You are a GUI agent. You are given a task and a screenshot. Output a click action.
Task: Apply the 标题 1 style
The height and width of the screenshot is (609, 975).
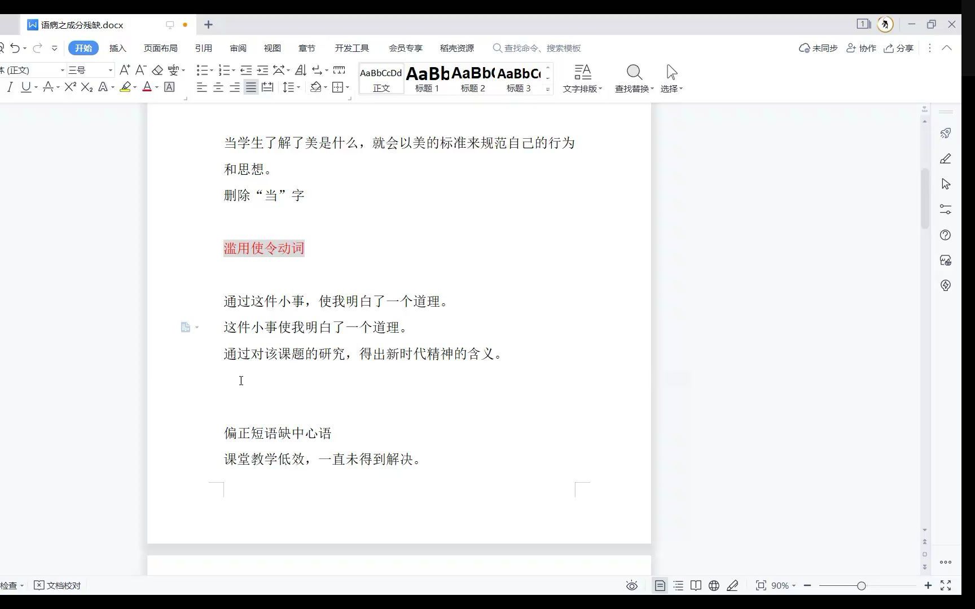point(427,79)
